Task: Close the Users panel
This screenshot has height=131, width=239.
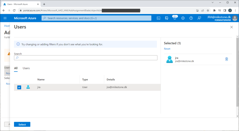Action: pyautogui.click(x=232, y=27)
